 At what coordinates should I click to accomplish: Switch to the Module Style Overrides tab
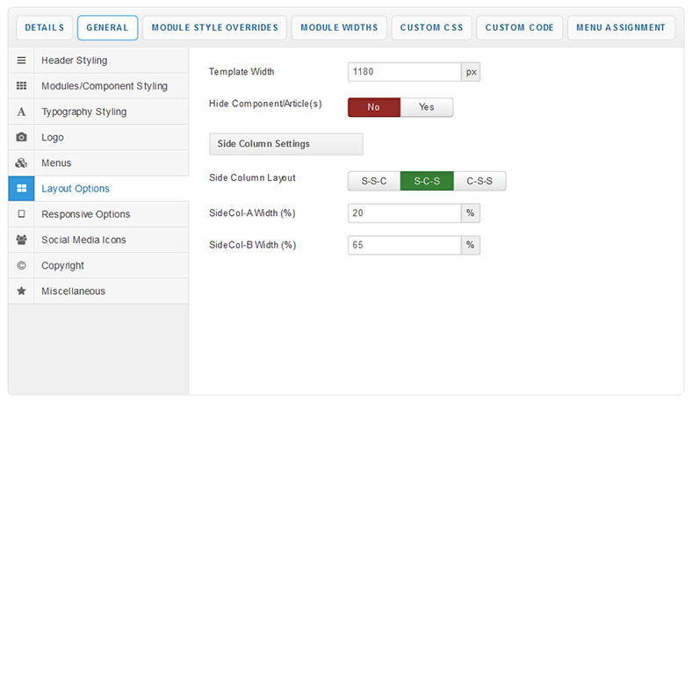(214, 28)
